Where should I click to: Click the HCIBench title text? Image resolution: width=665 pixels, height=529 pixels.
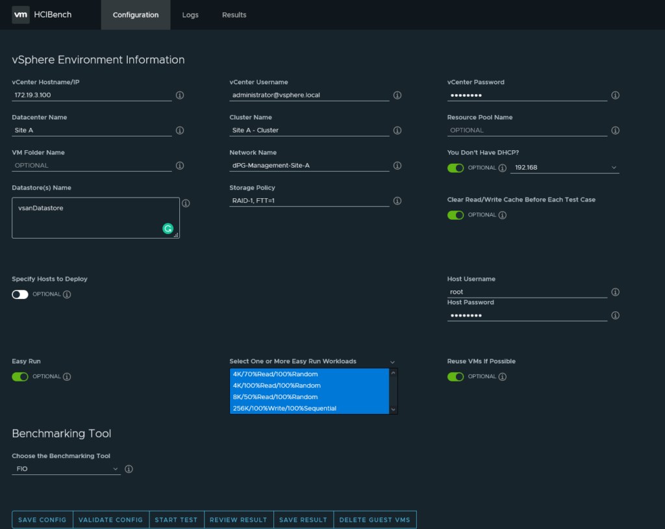click(x=53, y=15)
